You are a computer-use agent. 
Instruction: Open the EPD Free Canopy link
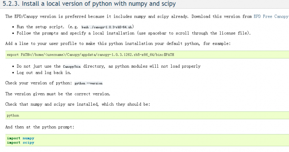coord(271,17)
